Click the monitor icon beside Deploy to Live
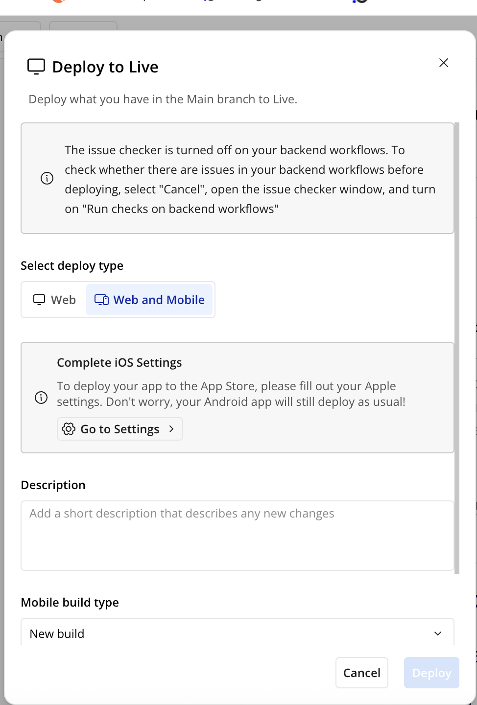 pyautogui.click(x=36, y=67)
